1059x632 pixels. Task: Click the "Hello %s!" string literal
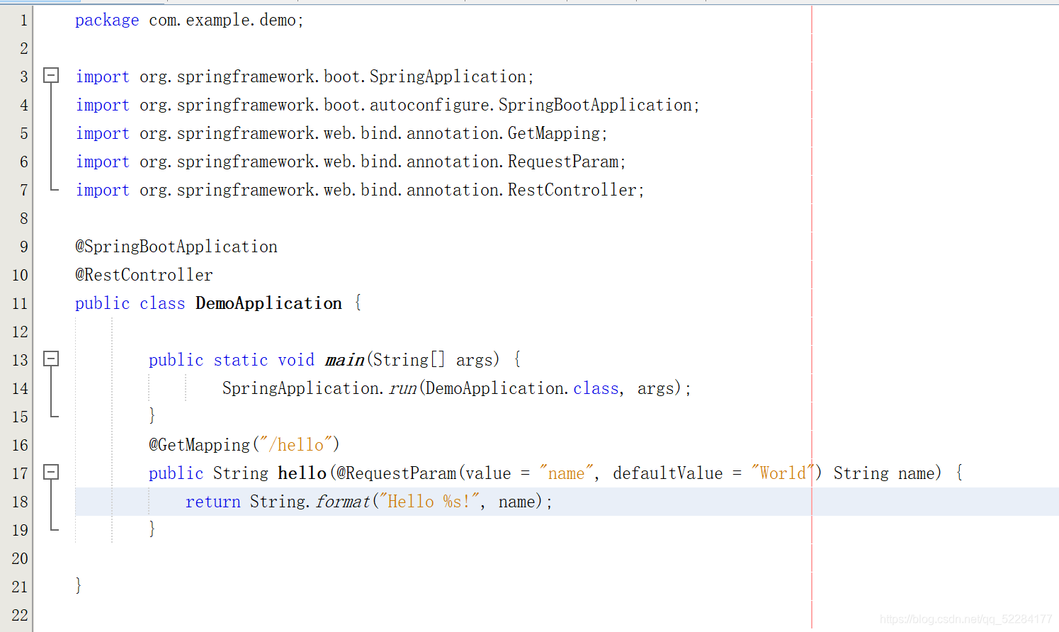tap(429, 502)
